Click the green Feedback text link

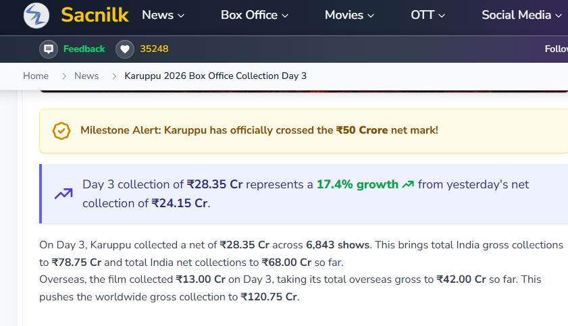[84, 49]
